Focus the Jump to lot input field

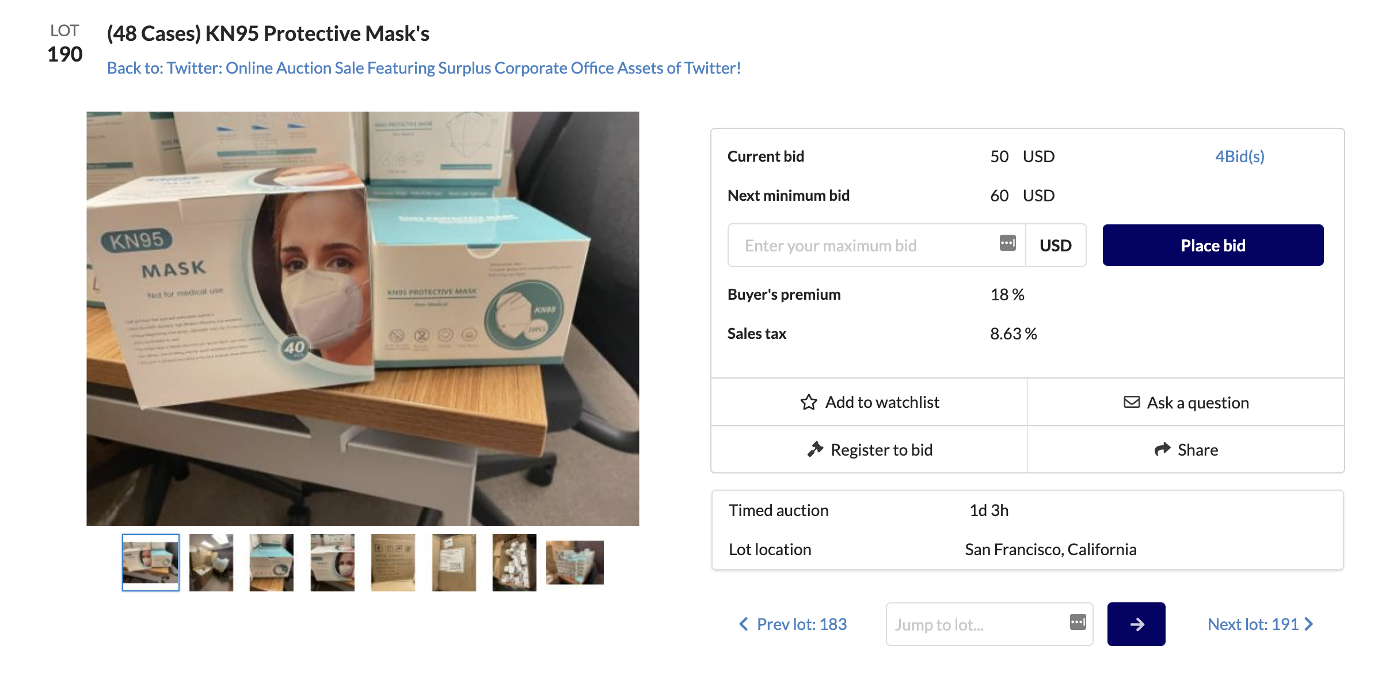pyautogui.click(x=976, y=625)
